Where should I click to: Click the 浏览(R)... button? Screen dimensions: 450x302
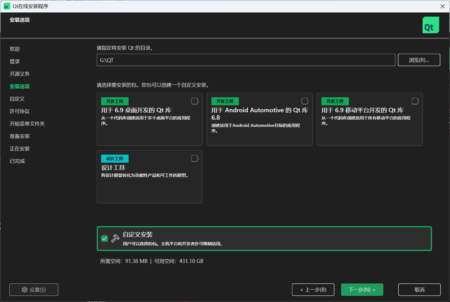point(419,60)
